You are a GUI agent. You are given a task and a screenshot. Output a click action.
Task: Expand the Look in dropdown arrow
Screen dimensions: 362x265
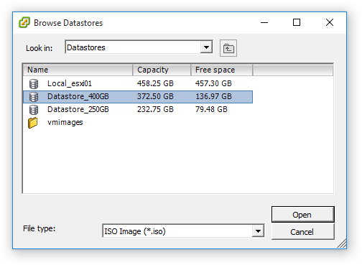pos(206,47)
